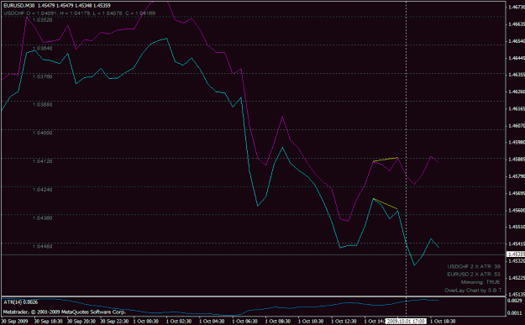Click the 1 Oct 12:30 time axis label

[344, 322]
